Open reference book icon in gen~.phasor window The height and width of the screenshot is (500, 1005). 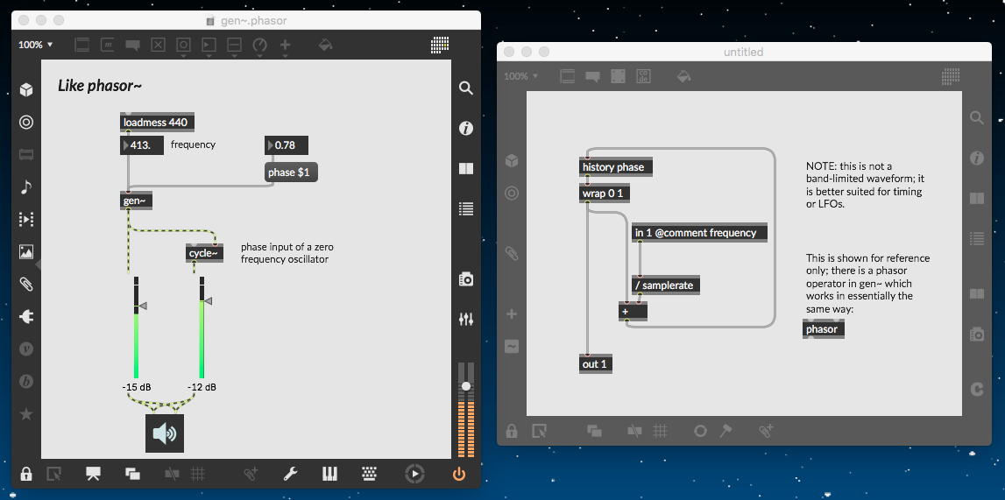click(x=466, y=168)
